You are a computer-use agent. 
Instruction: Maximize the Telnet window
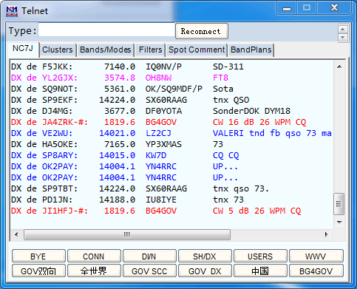pyautogui.click(x=307, y=8)
